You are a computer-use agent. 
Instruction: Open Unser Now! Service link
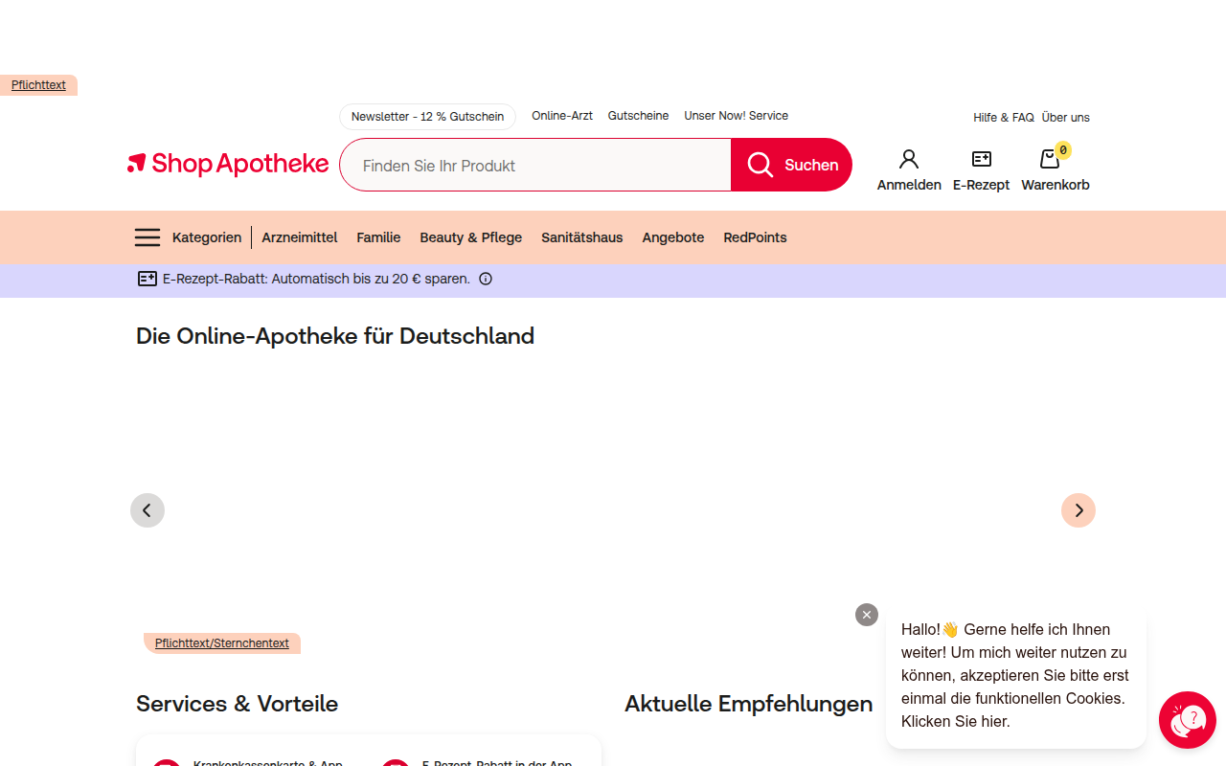tap(737, 116)
